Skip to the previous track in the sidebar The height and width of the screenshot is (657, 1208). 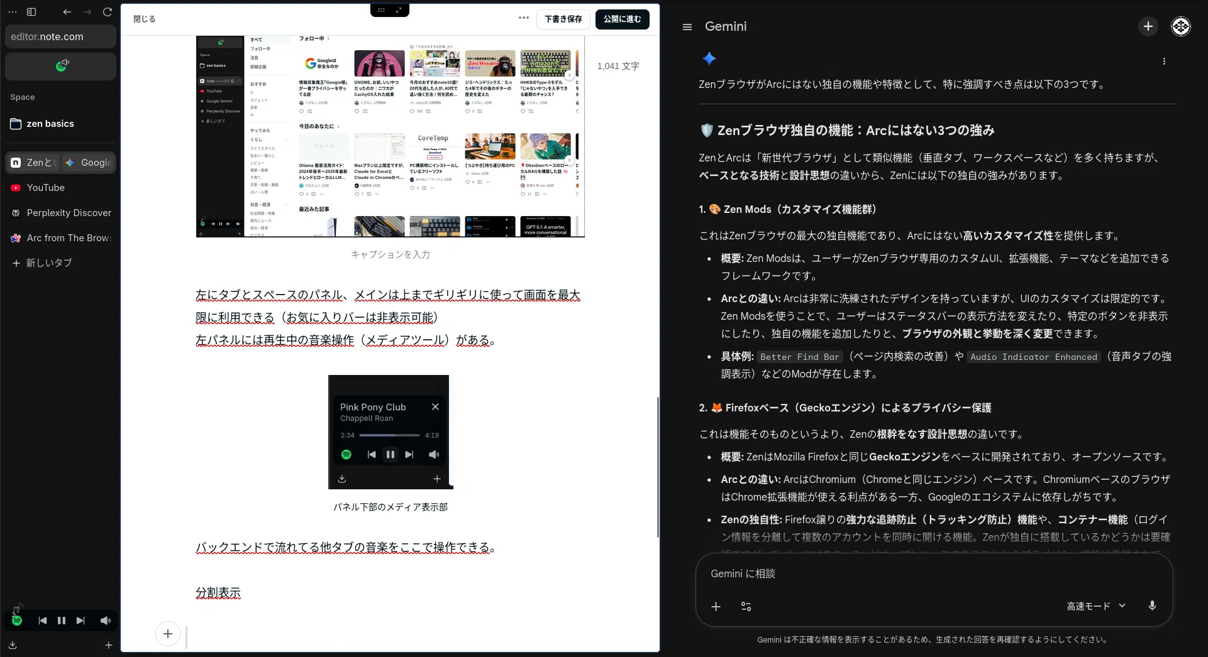(42, 621)
